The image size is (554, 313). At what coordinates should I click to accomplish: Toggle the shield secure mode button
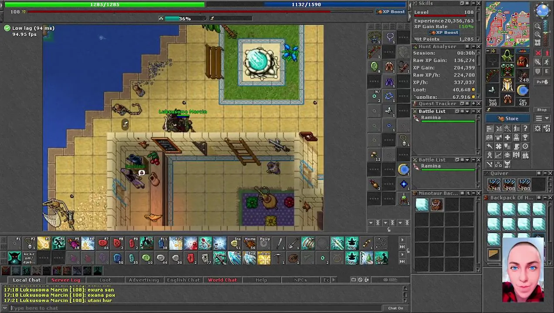tap(537, 71)
